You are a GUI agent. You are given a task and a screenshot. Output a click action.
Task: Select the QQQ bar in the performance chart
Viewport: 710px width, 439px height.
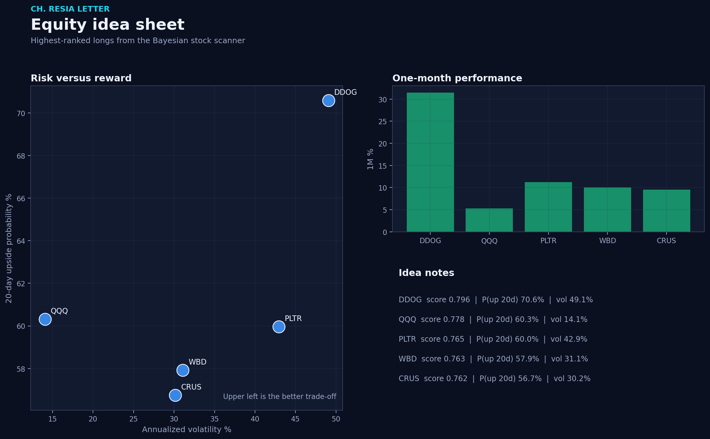pos(489,220)
